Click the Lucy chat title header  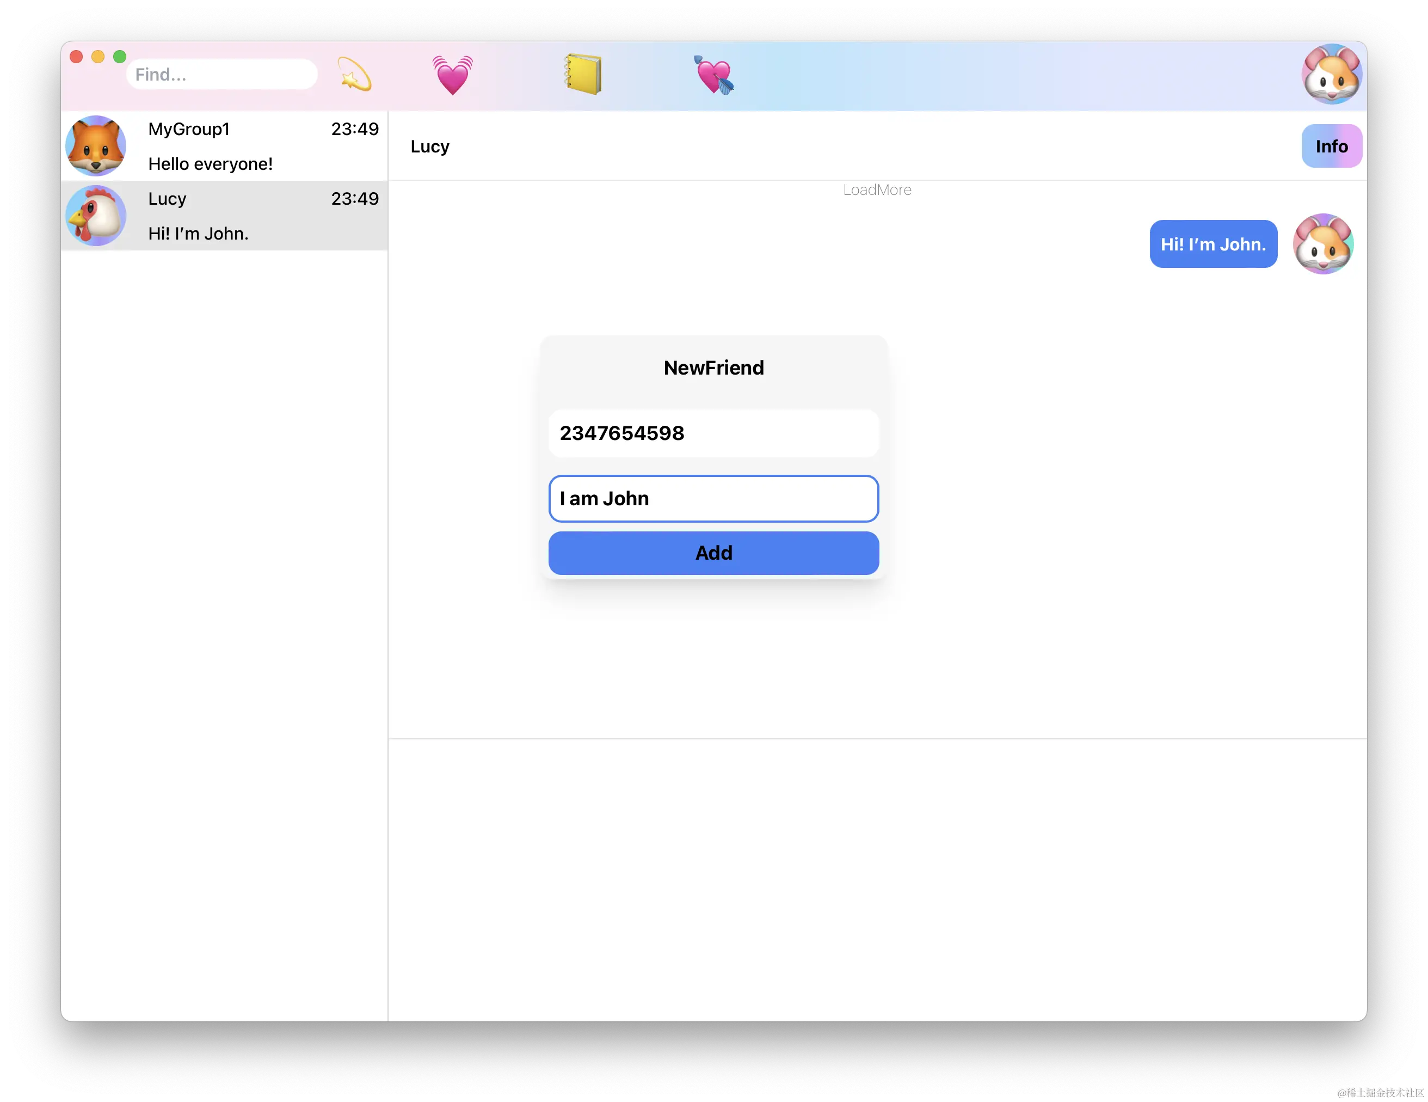[429, 146]
